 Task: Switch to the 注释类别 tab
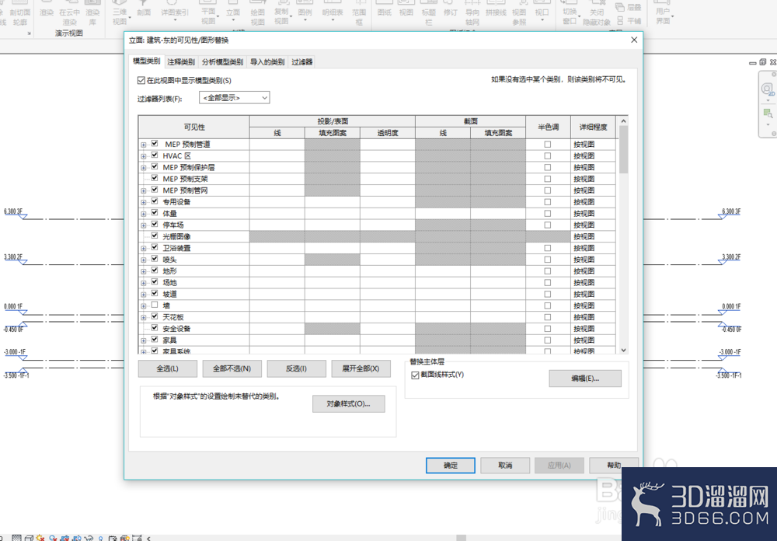coord(181,62)
